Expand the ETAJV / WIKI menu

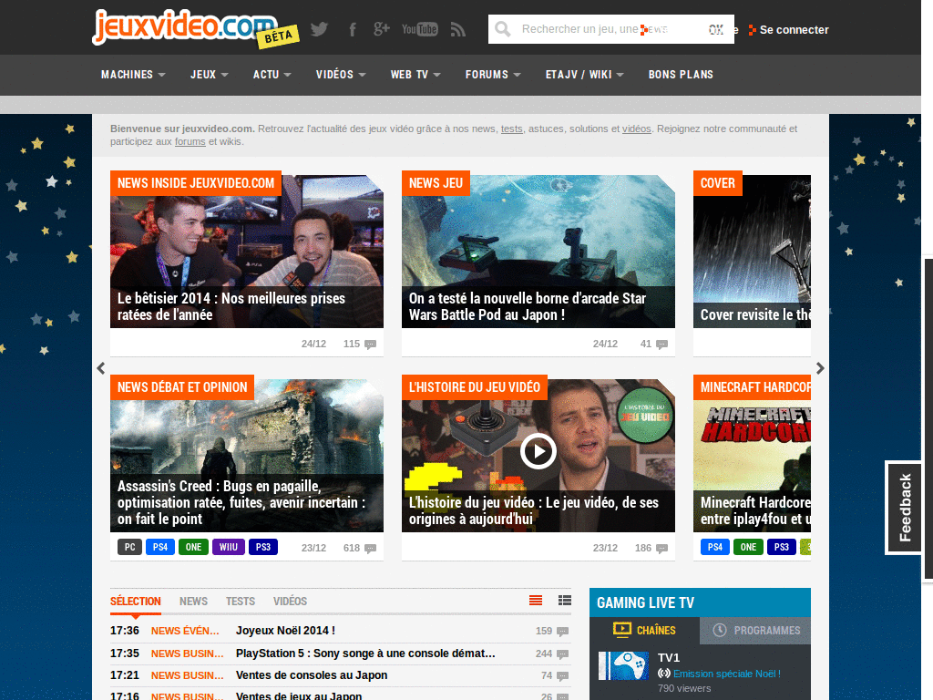pos(584,75)
